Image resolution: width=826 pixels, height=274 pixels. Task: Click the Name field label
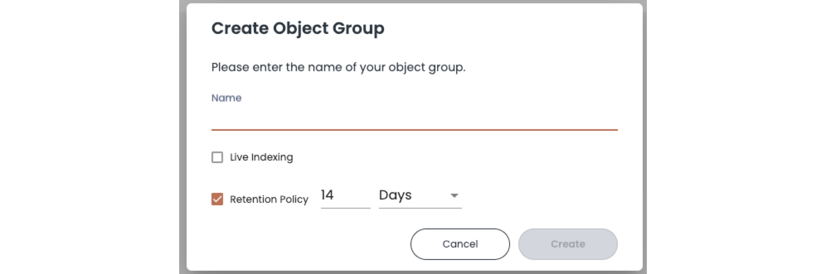coord(226,98)
